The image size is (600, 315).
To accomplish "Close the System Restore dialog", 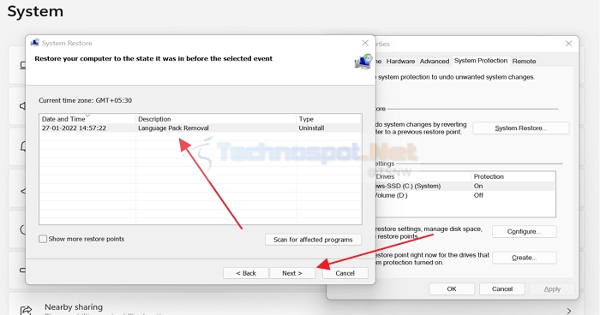I will 365,43.
